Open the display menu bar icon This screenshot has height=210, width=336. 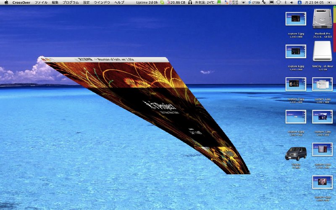tap(271, 3)
